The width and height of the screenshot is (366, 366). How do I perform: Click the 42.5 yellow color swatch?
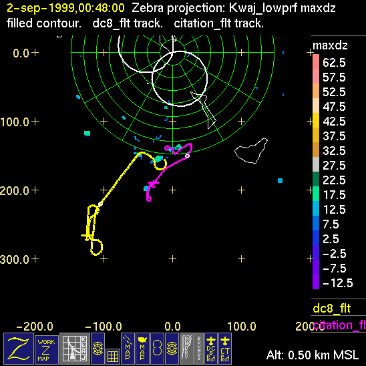click(x=316, y=120)
